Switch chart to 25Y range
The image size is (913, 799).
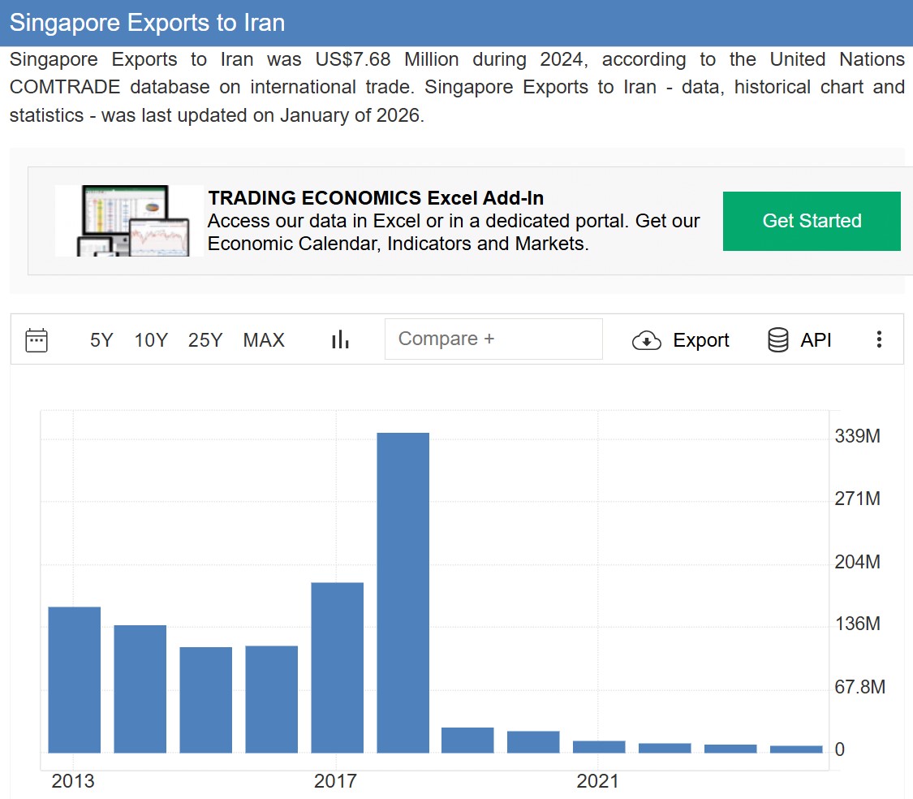(x=205, y=340)
